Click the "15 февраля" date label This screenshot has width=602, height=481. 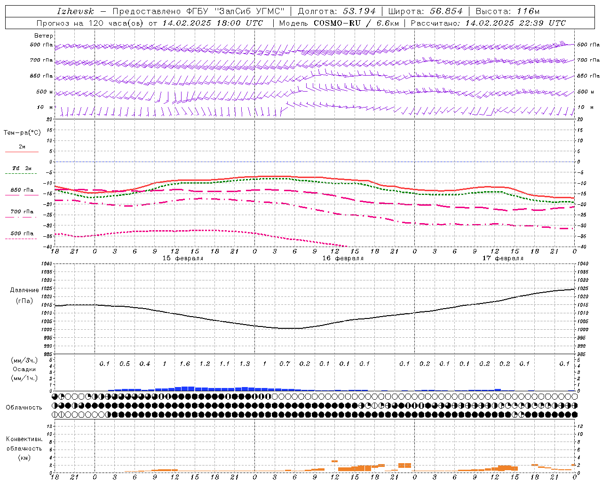pyautogui.click(x=183, y=258)
